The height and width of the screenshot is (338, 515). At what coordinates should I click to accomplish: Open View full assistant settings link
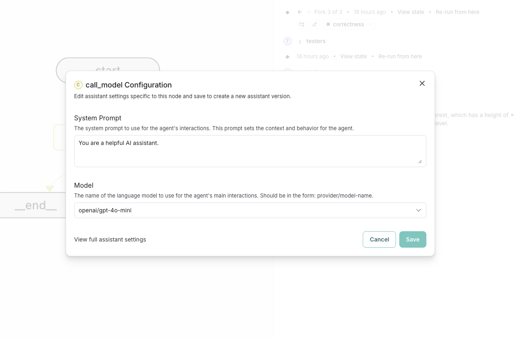click(x=110, y=239)
